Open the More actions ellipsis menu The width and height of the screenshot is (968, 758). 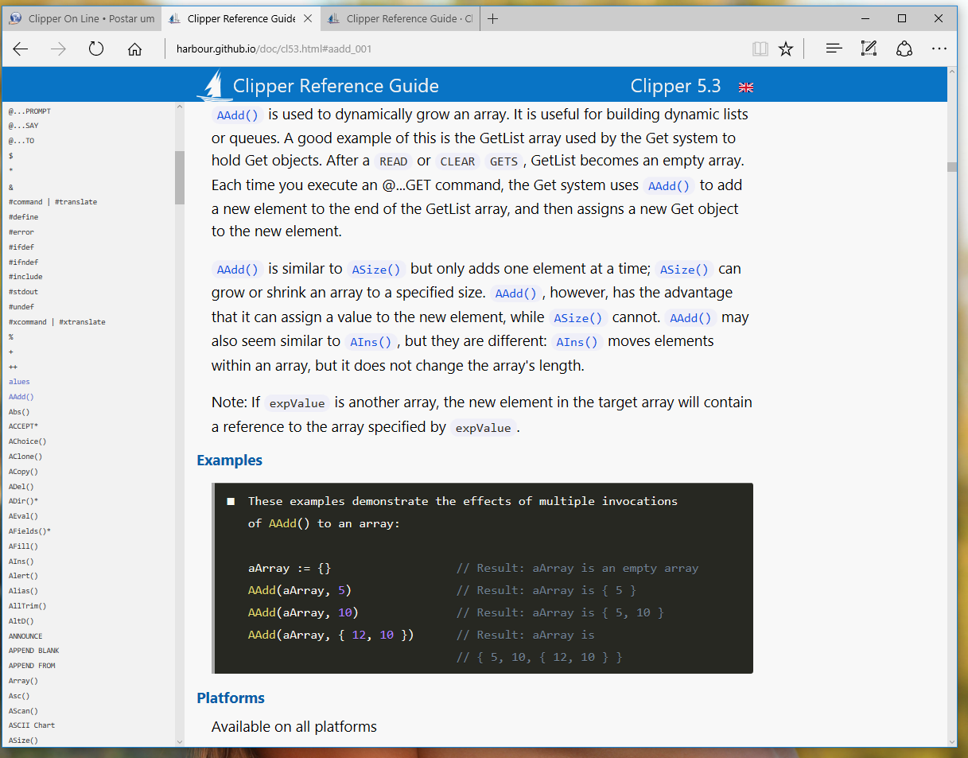click(939, 49)
